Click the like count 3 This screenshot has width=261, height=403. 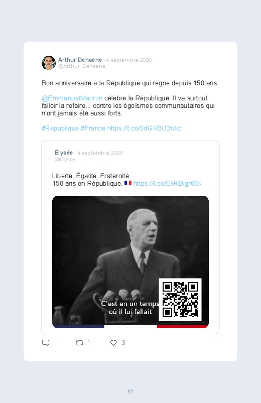point(123,343)
